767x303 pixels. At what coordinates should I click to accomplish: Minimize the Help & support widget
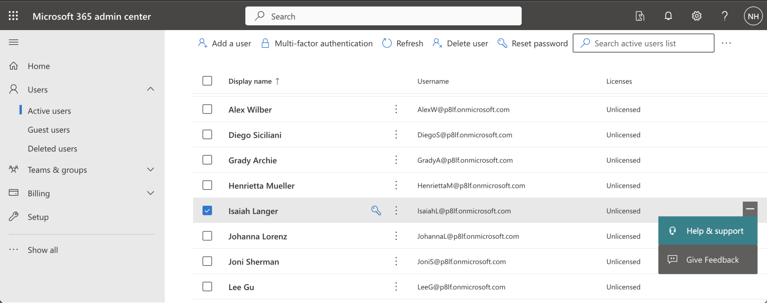(750, 209)
